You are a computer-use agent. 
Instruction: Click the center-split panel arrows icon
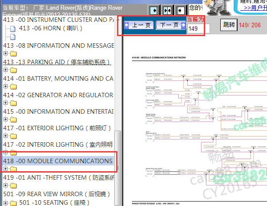pos(167,11)
